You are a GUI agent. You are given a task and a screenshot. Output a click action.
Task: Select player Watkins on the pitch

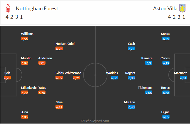[112, 73]
